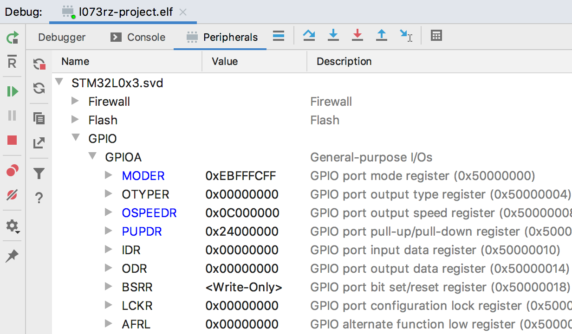
Task: Expand the Firewall peripheral node
Action: [x=75, y=101]
